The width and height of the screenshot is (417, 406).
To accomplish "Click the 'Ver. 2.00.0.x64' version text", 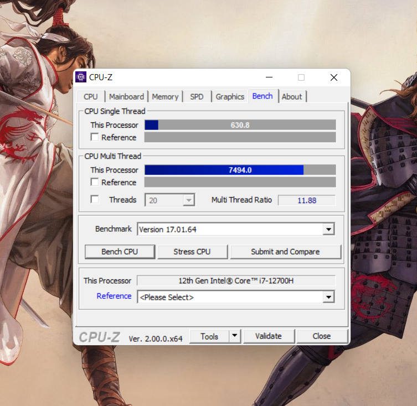I will coord(156,339).
